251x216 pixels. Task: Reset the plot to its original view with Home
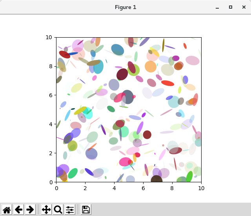click(x=7, y=210)
